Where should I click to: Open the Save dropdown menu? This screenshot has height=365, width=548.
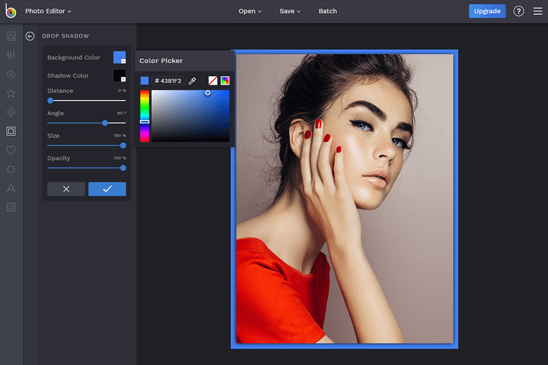pyautogui.click(x=290, y=10)
